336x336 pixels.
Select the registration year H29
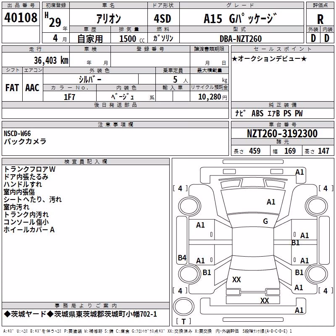click(x=54, y=20)
